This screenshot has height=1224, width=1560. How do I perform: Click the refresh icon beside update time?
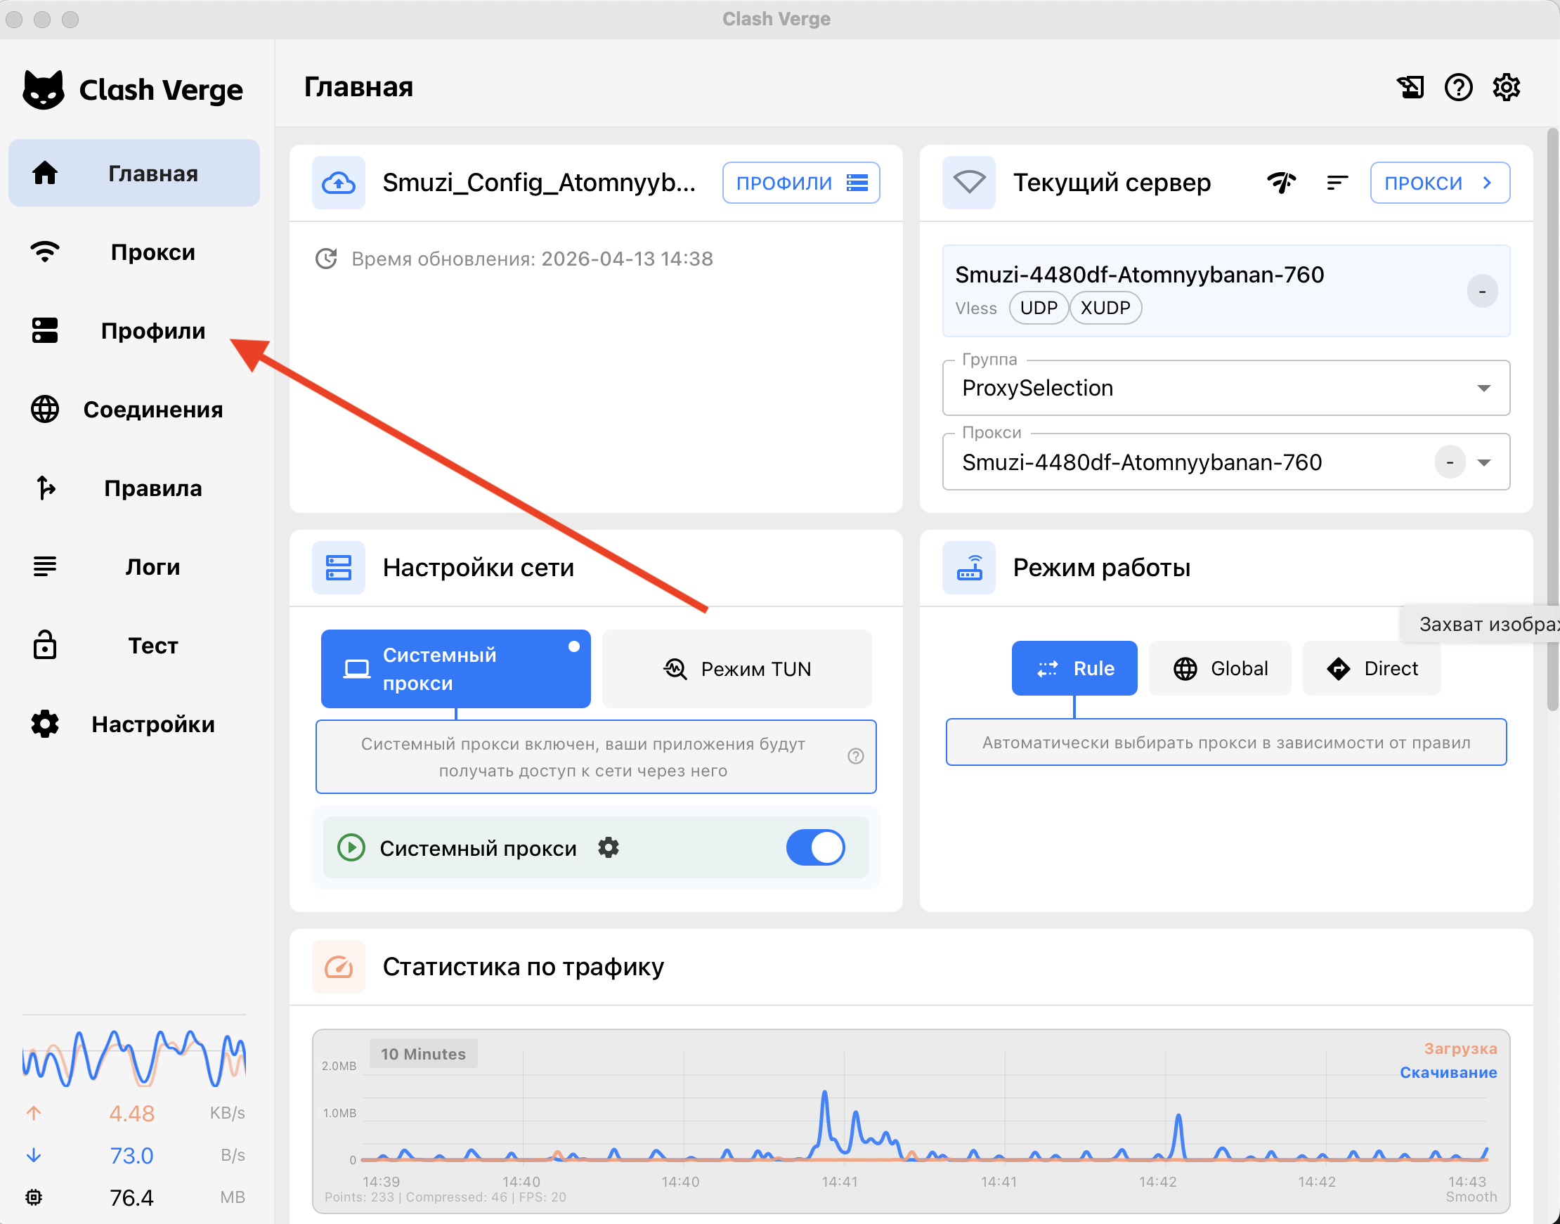[327, 259]
